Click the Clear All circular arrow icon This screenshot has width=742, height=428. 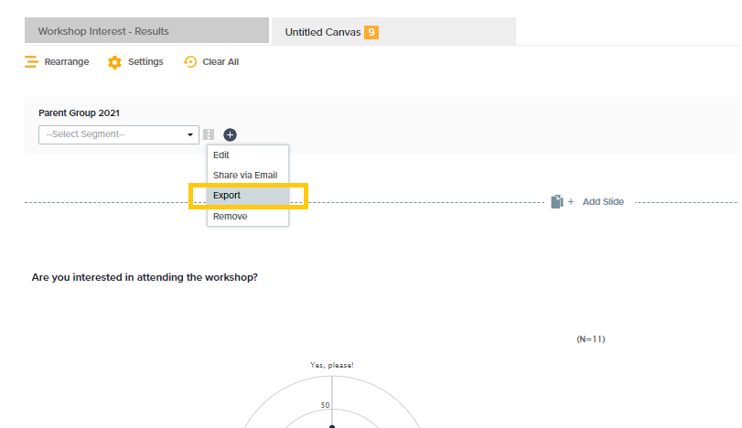click(190, 62)
